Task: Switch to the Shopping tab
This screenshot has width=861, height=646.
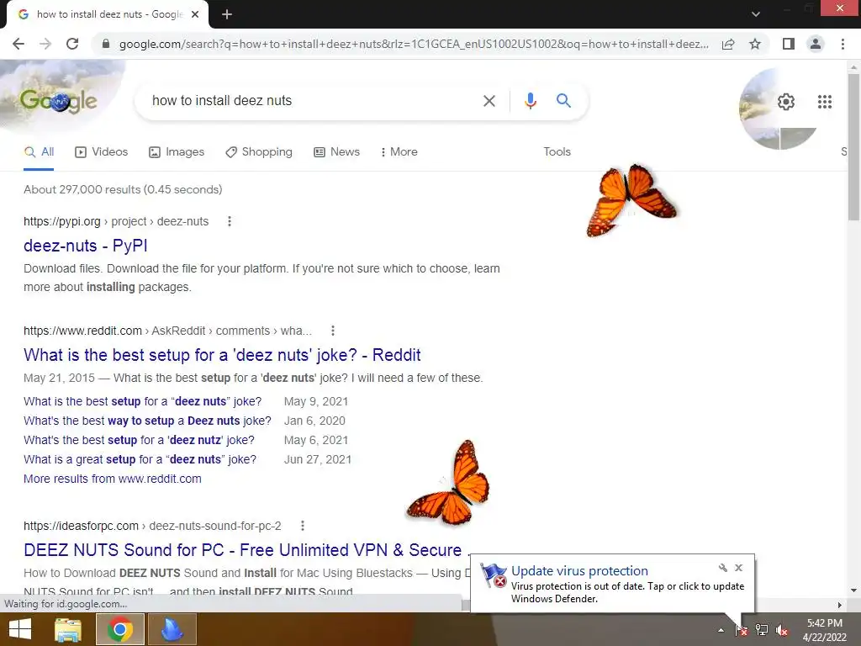Action: pos(259,152)
